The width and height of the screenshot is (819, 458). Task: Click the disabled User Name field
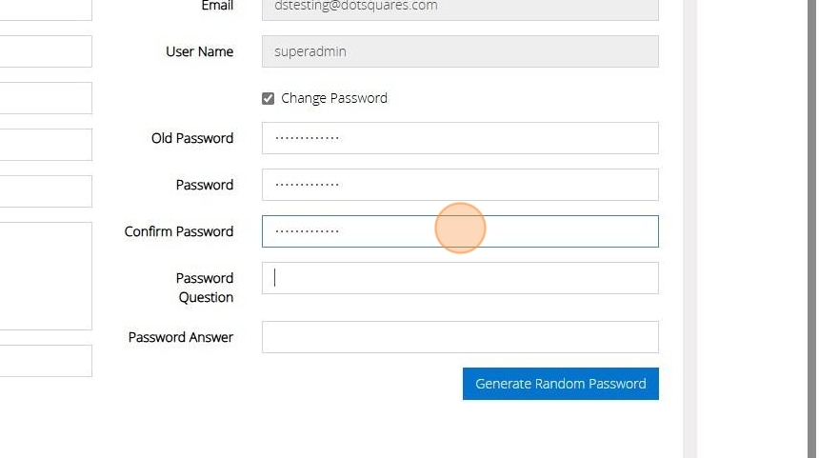coord(460,51)
